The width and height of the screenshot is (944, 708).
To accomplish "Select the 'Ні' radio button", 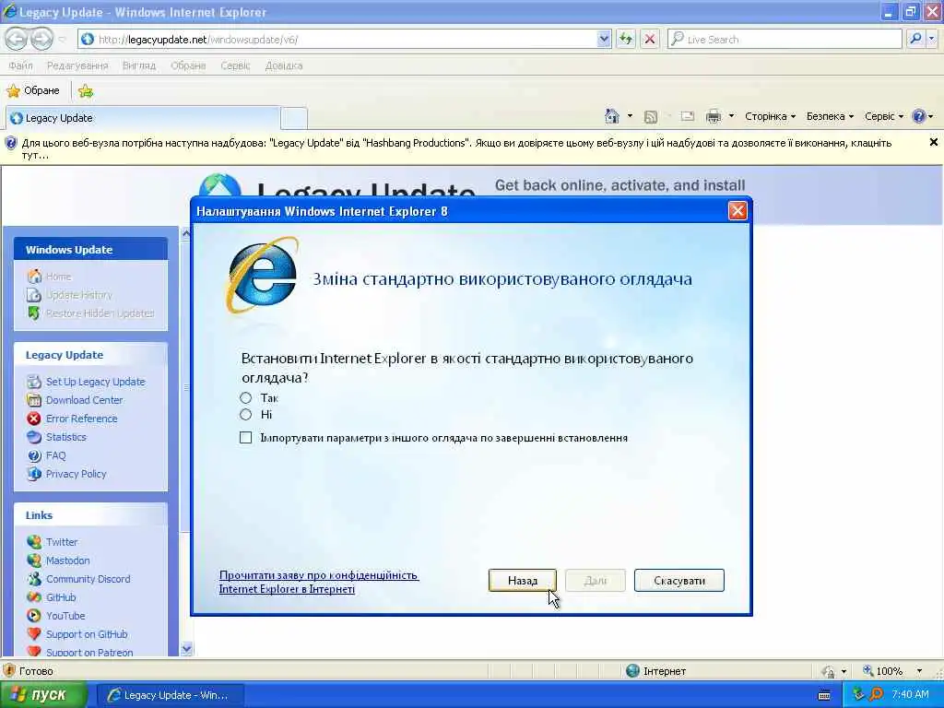I will [245, 415].
